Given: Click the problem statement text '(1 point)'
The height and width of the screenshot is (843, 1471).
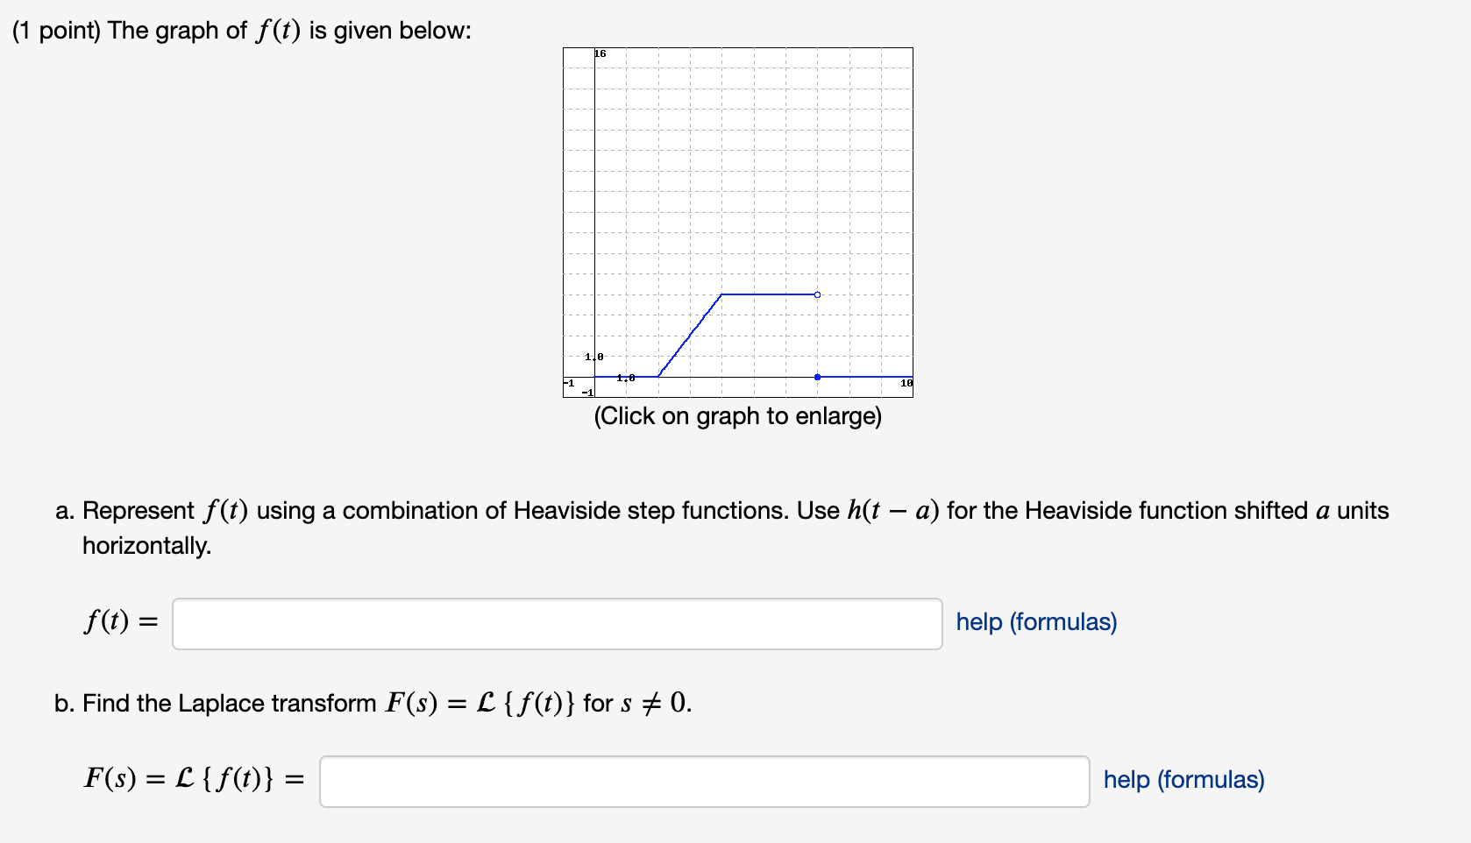Looking at the screenshot, I should tap(55, 29).
